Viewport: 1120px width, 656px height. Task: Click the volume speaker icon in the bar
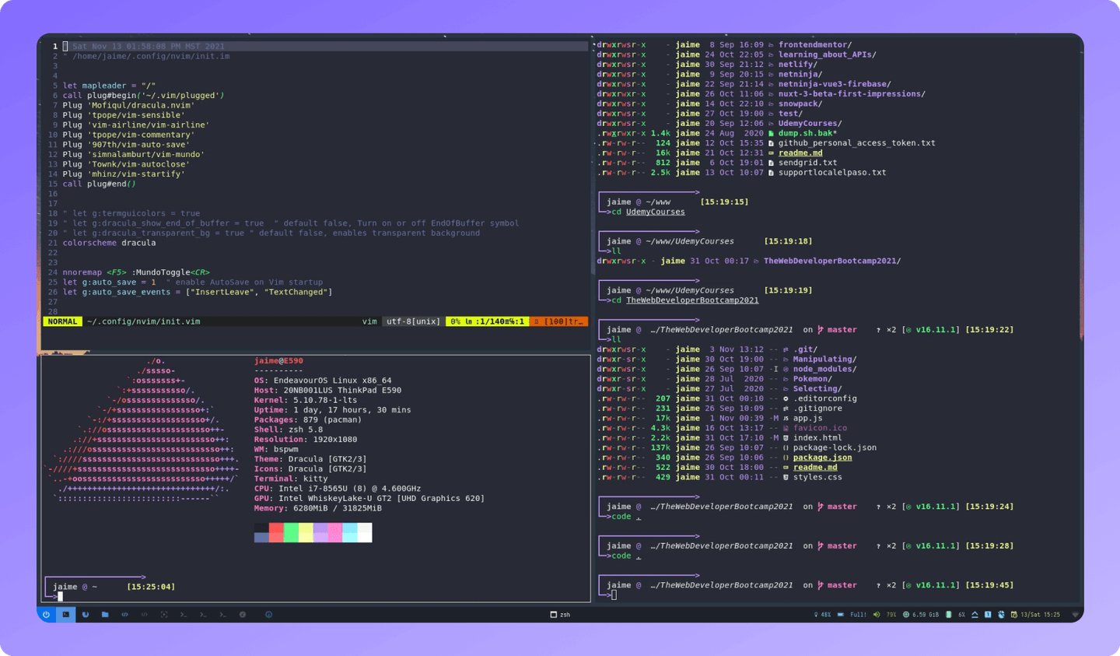[x=877, y=615]
